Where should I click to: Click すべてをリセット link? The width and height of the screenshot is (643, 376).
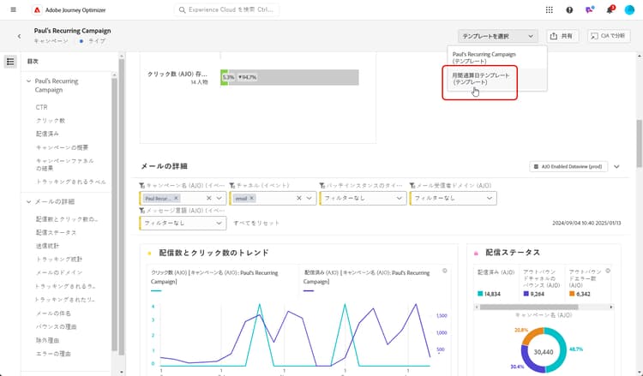coord(256,224)
